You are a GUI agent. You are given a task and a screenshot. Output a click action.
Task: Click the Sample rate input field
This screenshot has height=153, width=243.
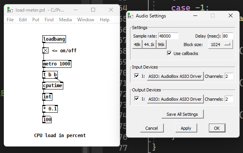coord(168,36)
